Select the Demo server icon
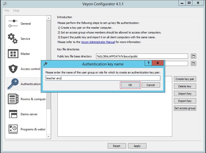The height and width of the screenshot is (153, 206). (13, 114)
